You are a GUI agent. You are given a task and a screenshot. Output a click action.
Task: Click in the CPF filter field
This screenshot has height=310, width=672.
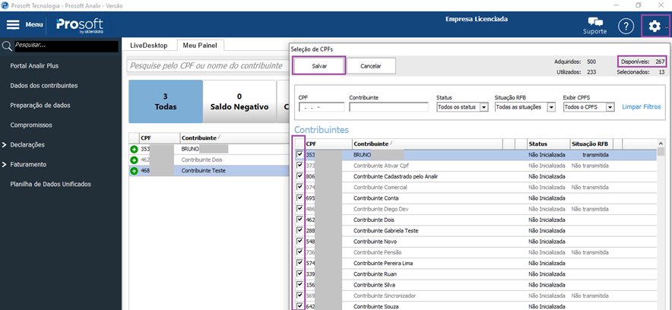(x=322, y=107)
